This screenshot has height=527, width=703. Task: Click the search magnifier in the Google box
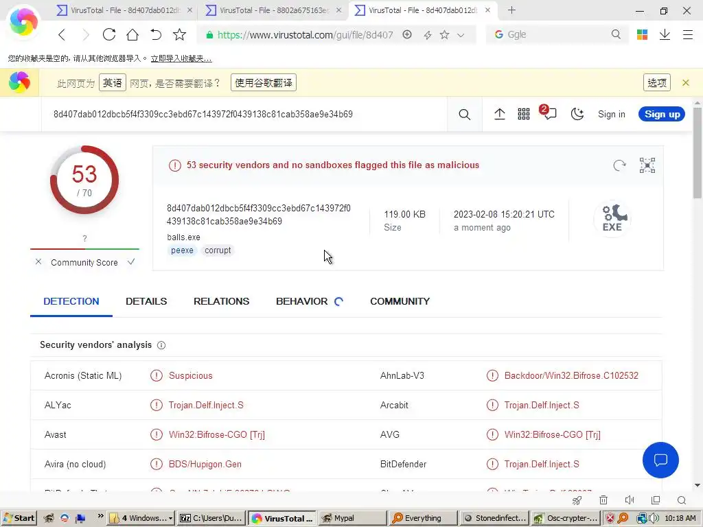(x=616, y=34)
